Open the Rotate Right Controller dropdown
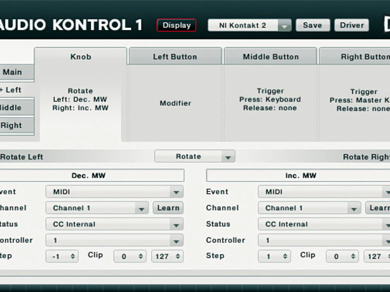390x292 pixels. [324, 240]
